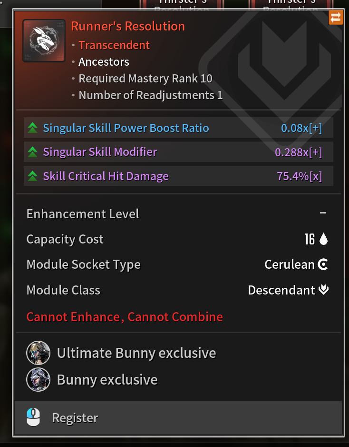Click green arrow beside Skill Critical Hit Damage

pos(33,176)
